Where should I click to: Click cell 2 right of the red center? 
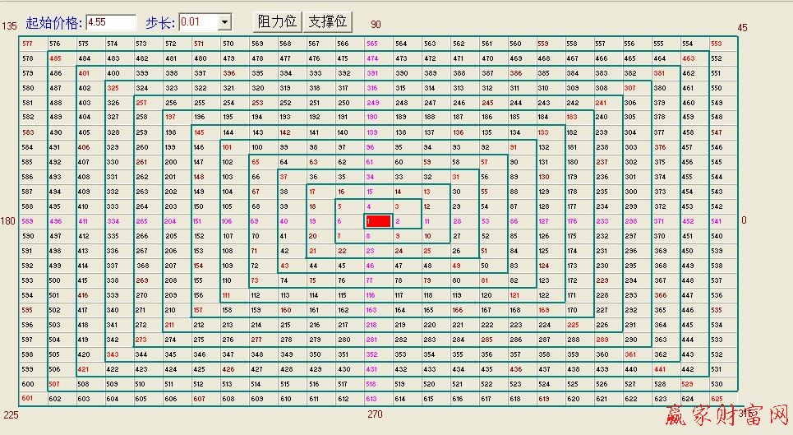click(399, 221)
